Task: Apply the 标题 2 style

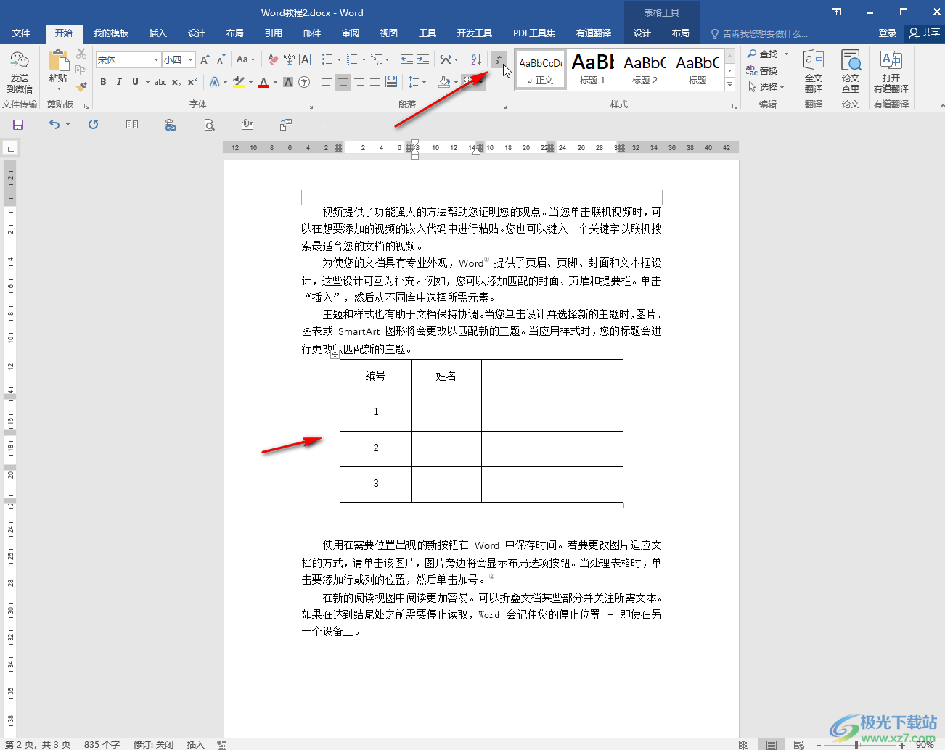Action: click(645, 70)
